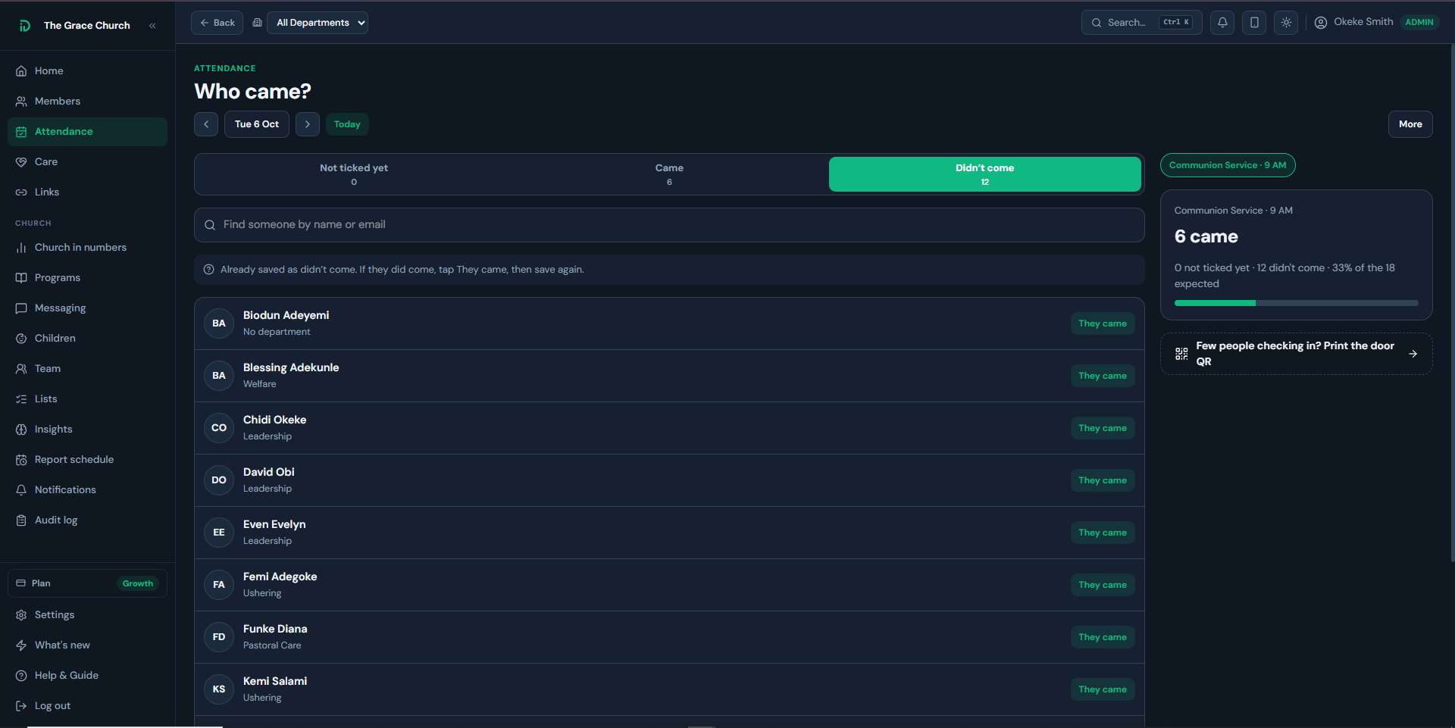The height and width of the screenshot is (728, 1455).
Task: Open Children in the sidebar
Action: 87,339
